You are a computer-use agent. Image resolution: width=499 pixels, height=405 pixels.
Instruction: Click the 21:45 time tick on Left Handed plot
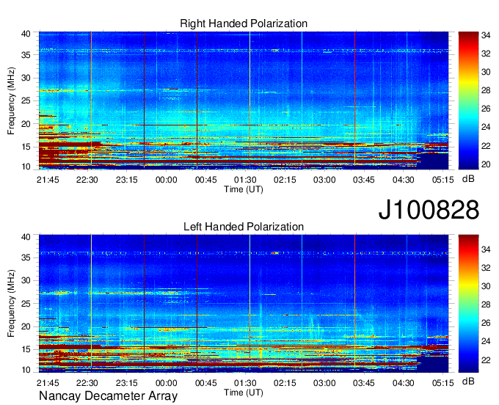(x=48, y=383)
